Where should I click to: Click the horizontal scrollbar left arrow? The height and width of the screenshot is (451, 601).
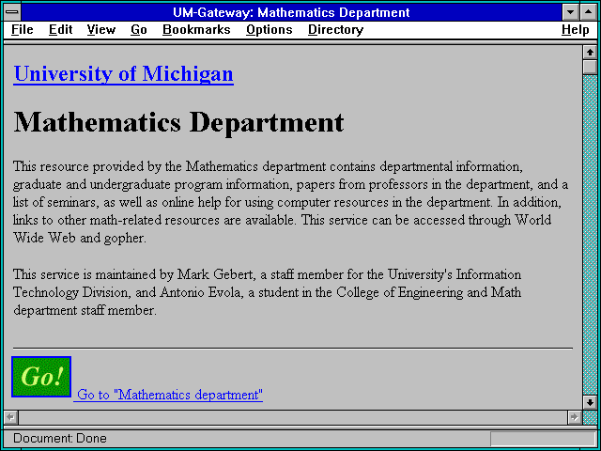[x=10, y=417]
